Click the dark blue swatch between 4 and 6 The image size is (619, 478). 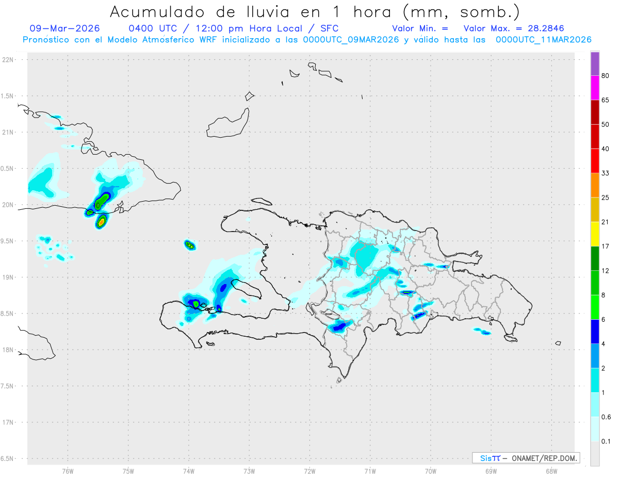[x=595, y=332]
